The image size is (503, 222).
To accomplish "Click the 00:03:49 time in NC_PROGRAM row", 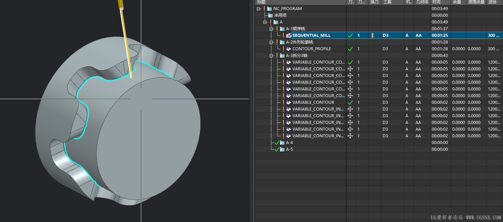I will coord(440,9).
